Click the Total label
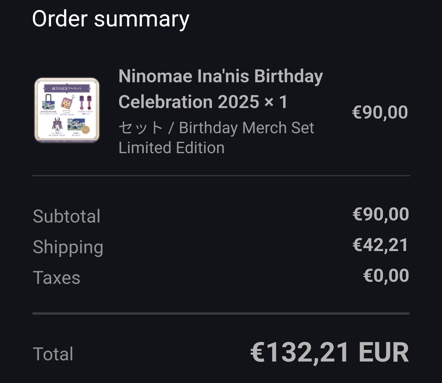This screenshot has width=442, height=383. point(53,354)
